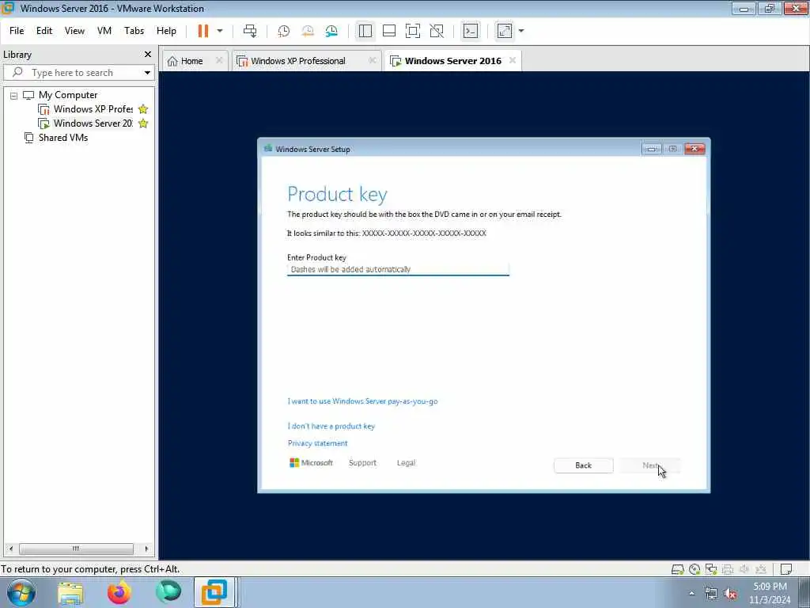Image resolution: width=810 pixels, height=608 pixels.
Task: Open File Explorer from taskbar
Action: click(x=70, y=592)
